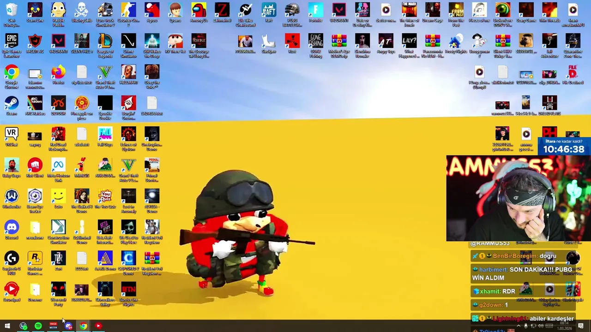
Task: Open Epic Games Launcher icon
Action: pyautogui.click(x=12, y=46)
